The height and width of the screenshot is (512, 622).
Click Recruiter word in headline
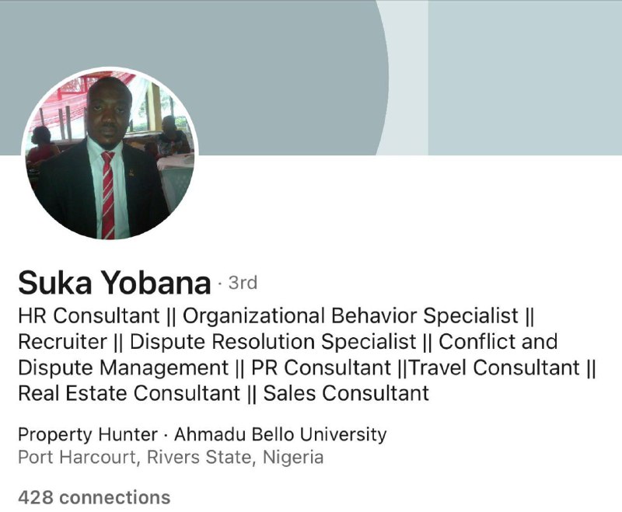63,342
